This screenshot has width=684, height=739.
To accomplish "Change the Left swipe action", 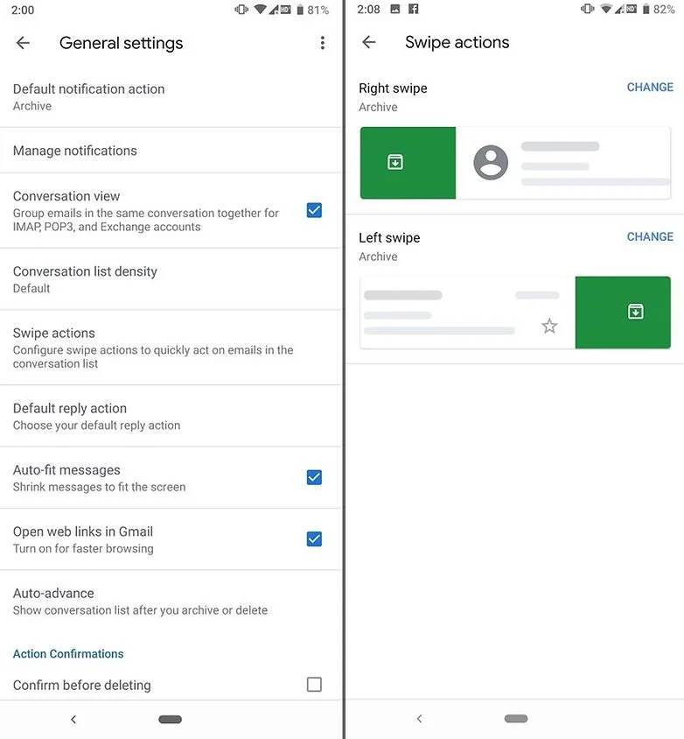I will [x=650, y=236].
